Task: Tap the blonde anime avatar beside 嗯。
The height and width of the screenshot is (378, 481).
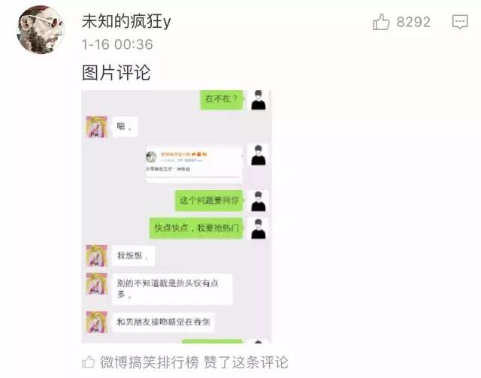Action: click(x=97, y=126)
